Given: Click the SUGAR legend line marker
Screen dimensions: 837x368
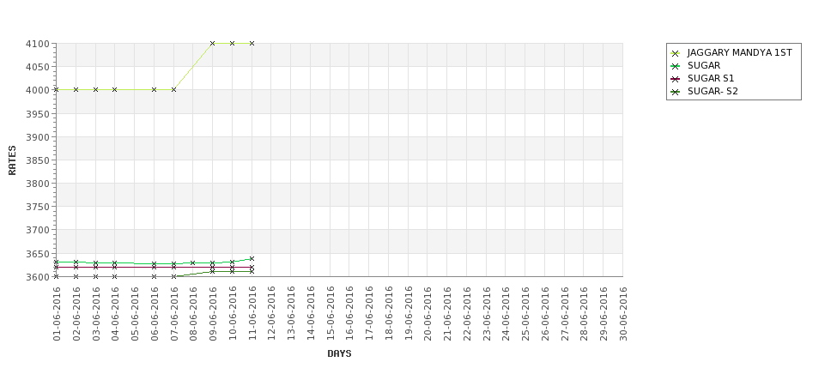Looking at the screenshot, I should pyautogui.click(x=676, y=66).
